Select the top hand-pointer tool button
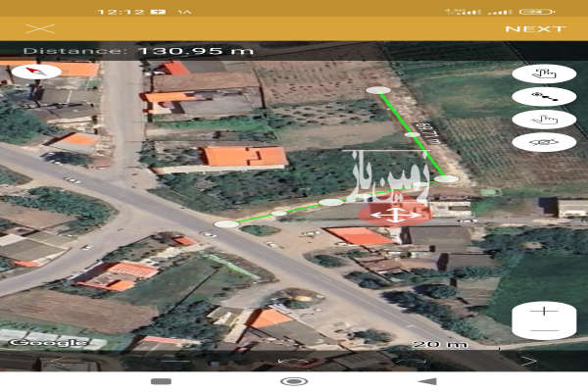This screenshot has height=392, width=588. tap(544, 73)
